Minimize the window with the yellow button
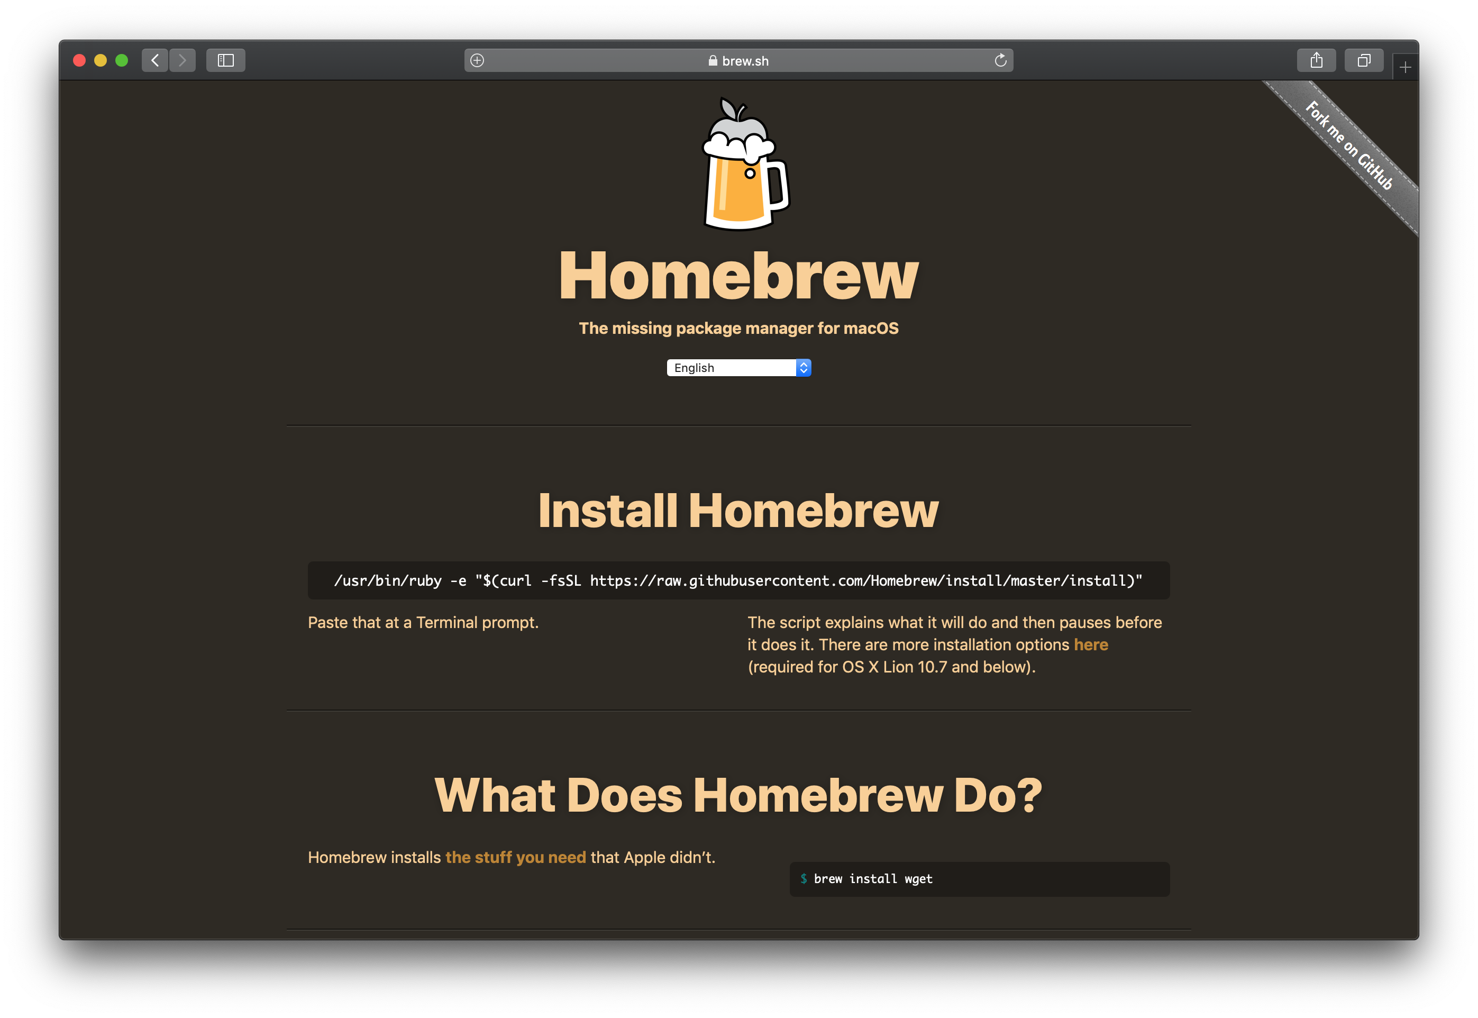The width and height of the screenshot is (1478, 1018). (101, 61)
